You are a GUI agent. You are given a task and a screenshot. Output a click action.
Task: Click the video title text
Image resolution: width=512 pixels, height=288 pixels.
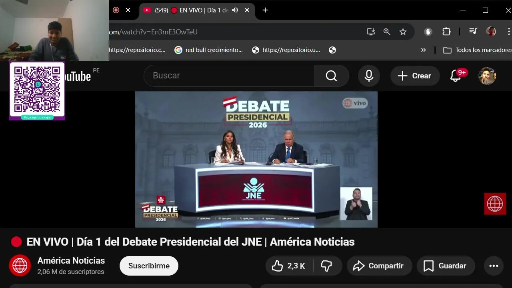click(x=190, y=242)
